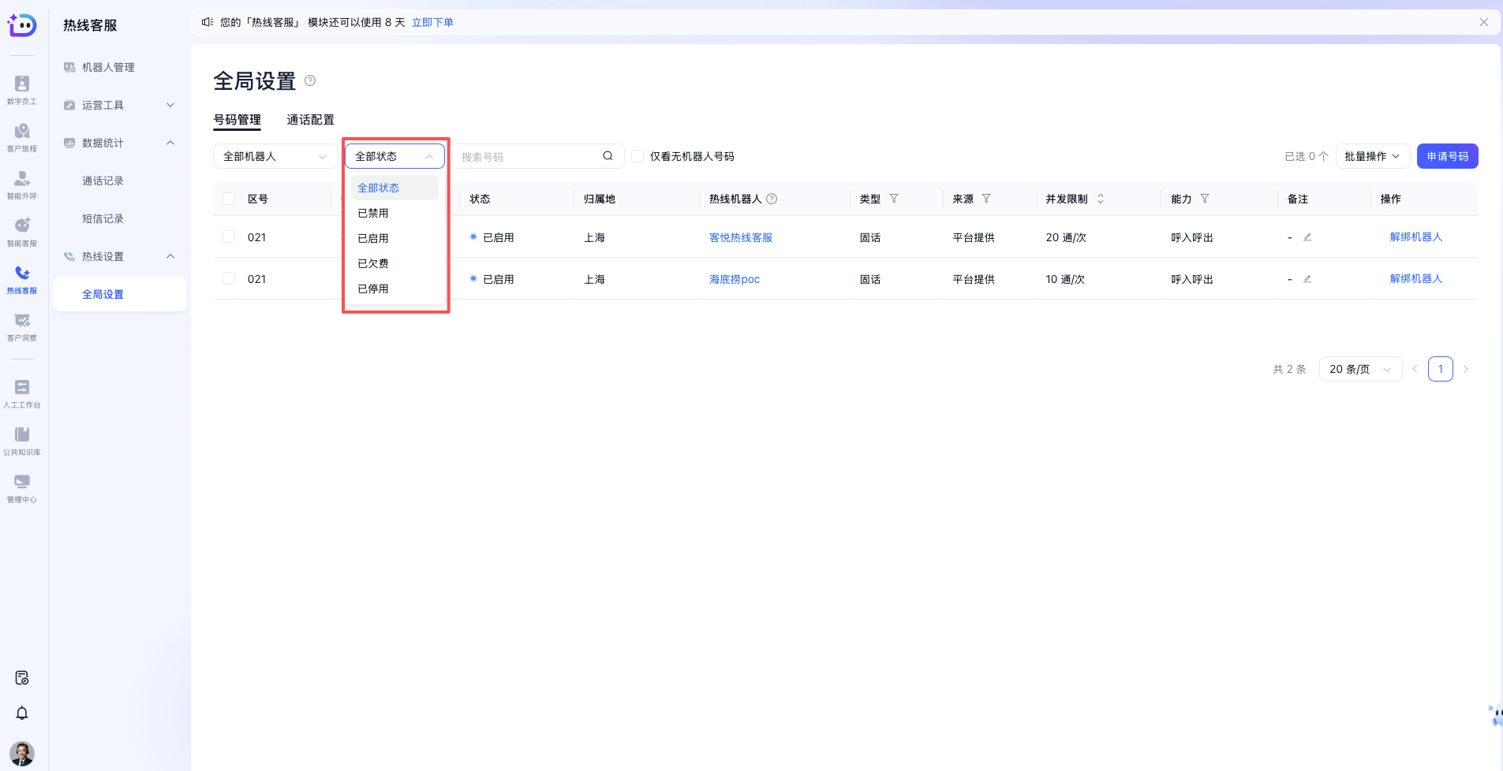Viewport: 1503px width, 771px height.
Task: Click the search magnifier icon
Action: click(x=608, y=156)
